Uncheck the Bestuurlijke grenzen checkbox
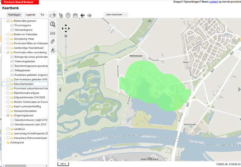241x167 pixels. coord(8,21)
